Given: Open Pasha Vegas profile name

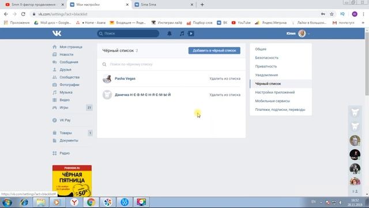Looking at the screenshot, I should (x=125, y=79).
